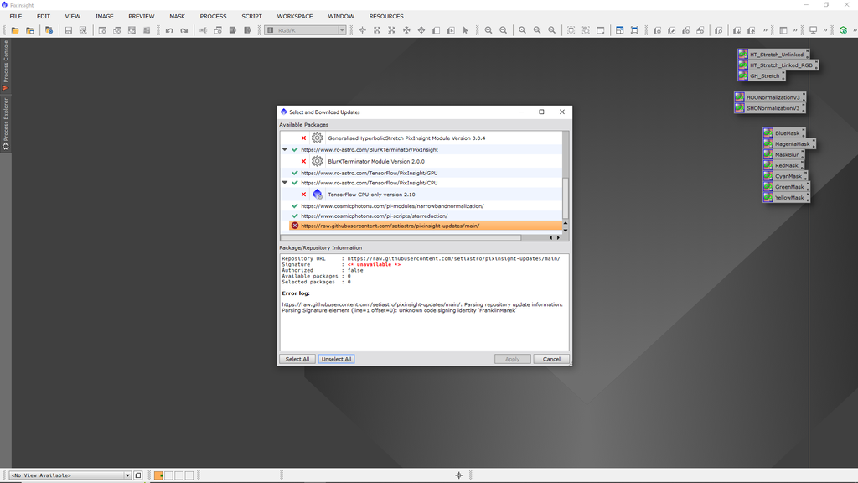
Task: Click the Select All button
Action: (297, 359)
